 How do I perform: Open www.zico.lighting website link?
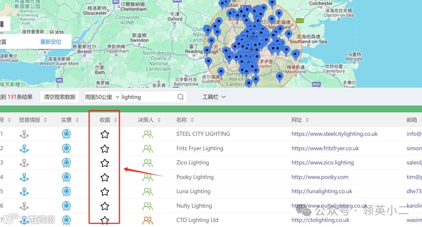coord(322,163)
